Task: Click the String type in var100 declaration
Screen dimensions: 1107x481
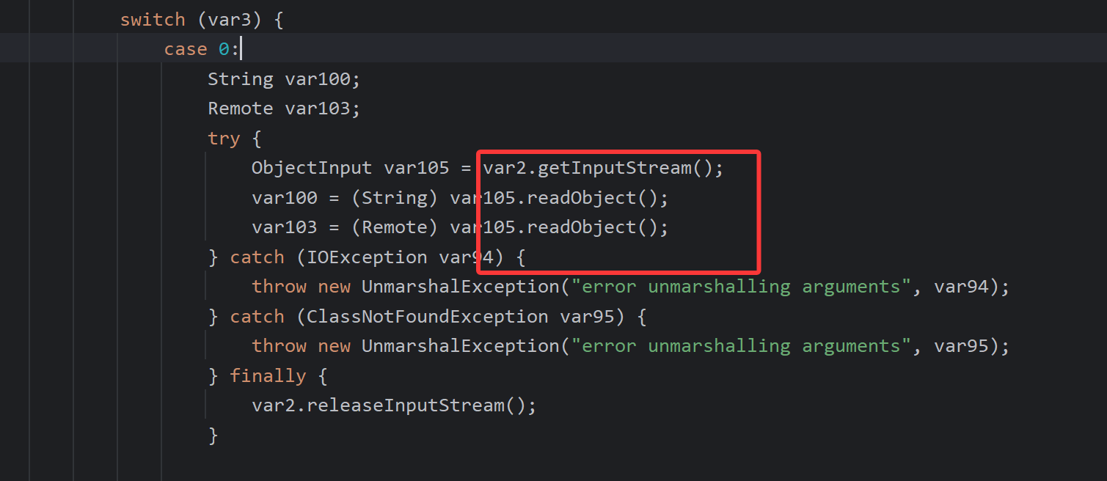Action: point(240,79)
